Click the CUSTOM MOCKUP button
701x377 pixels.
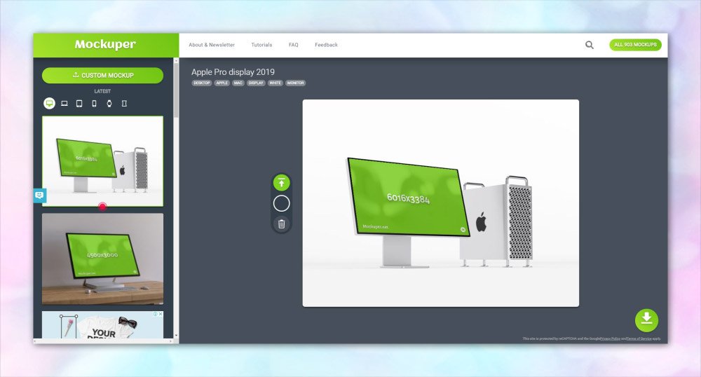[103, 75]
